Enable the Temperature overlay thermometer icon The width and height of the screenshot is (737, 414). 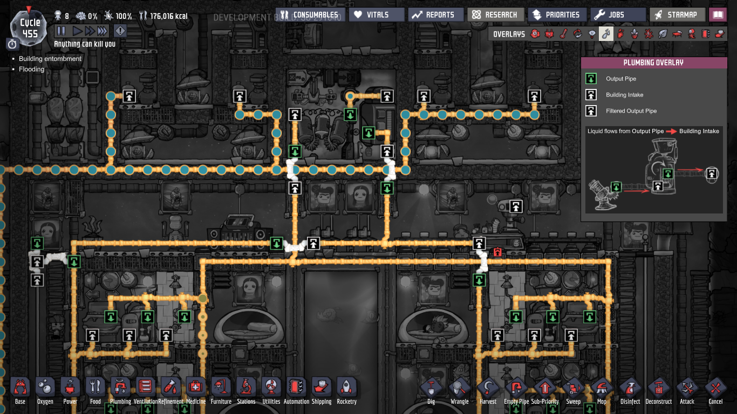coord(563,34)
